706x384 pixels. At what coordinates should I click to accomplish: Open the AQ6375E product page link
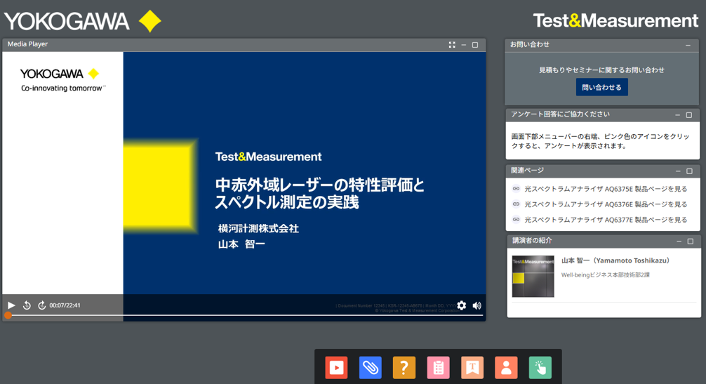coord(606,189)
